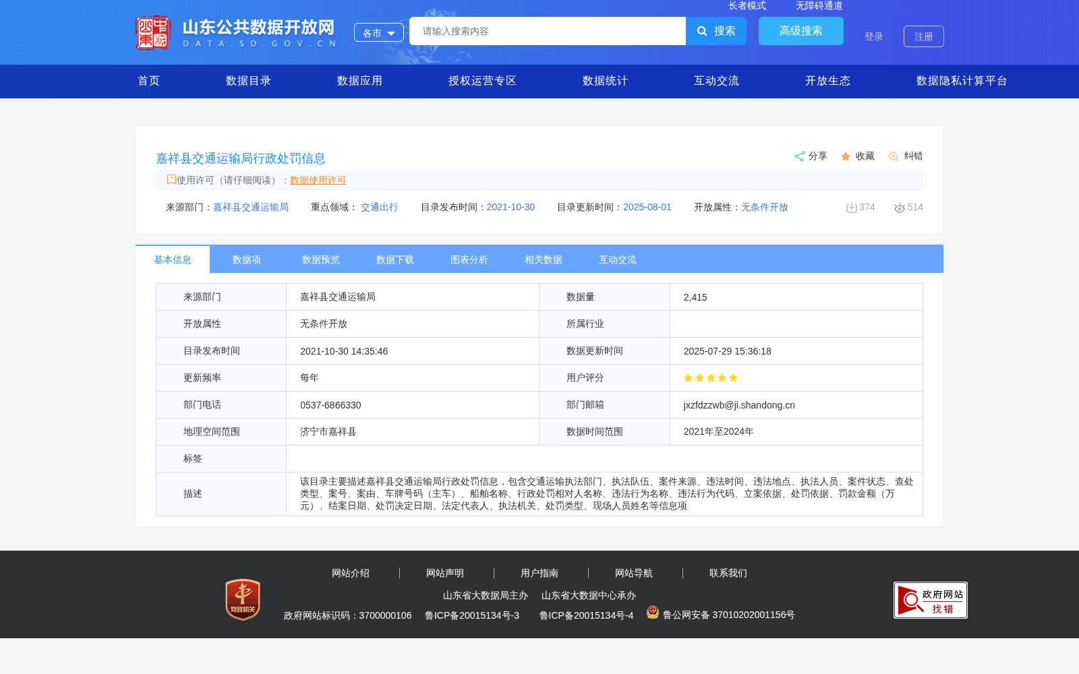The width and height of the screenshot is (1079, 674).
Task: Switch to the 图表分析 tab
Action: 469,259
